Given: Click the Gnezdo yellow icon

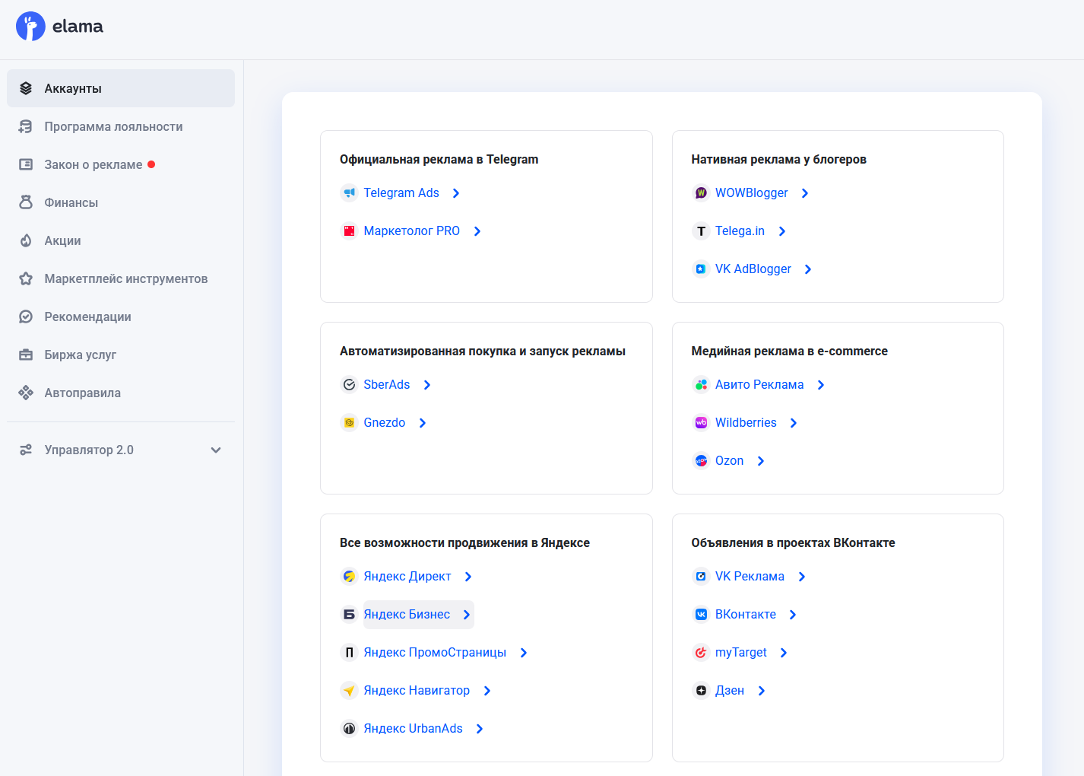Looking at the screenshot, I should click(x=349, y=423).
